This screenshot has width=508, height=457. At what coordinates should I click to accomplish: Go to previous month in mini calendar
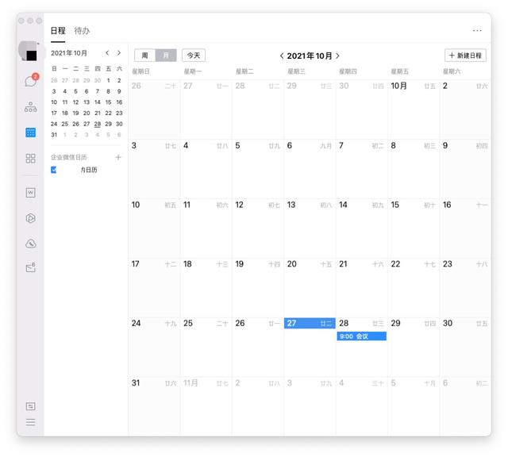tap(107, 53)
